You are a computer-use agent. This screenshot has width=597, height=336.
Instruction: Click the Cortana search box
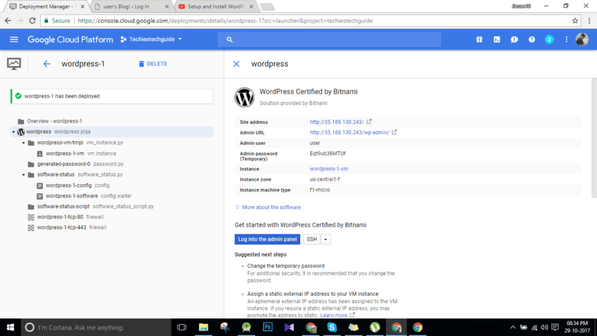pos(96,327)
